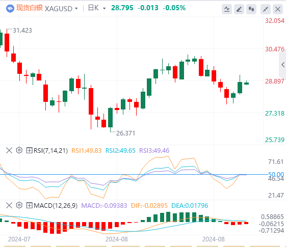Click the 25.739 price axis label
Screen dimensions: 286x247
[x=275, y=140]
